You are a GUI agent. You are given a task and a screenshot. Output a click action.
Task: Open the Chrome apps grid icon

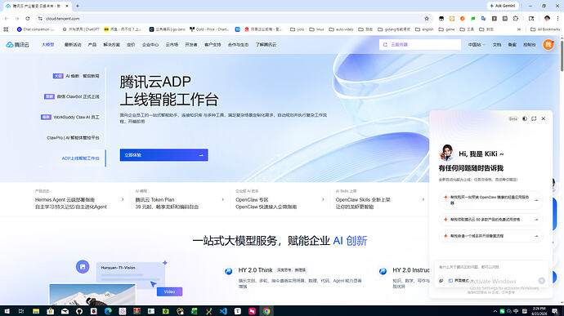pos(6,29)
